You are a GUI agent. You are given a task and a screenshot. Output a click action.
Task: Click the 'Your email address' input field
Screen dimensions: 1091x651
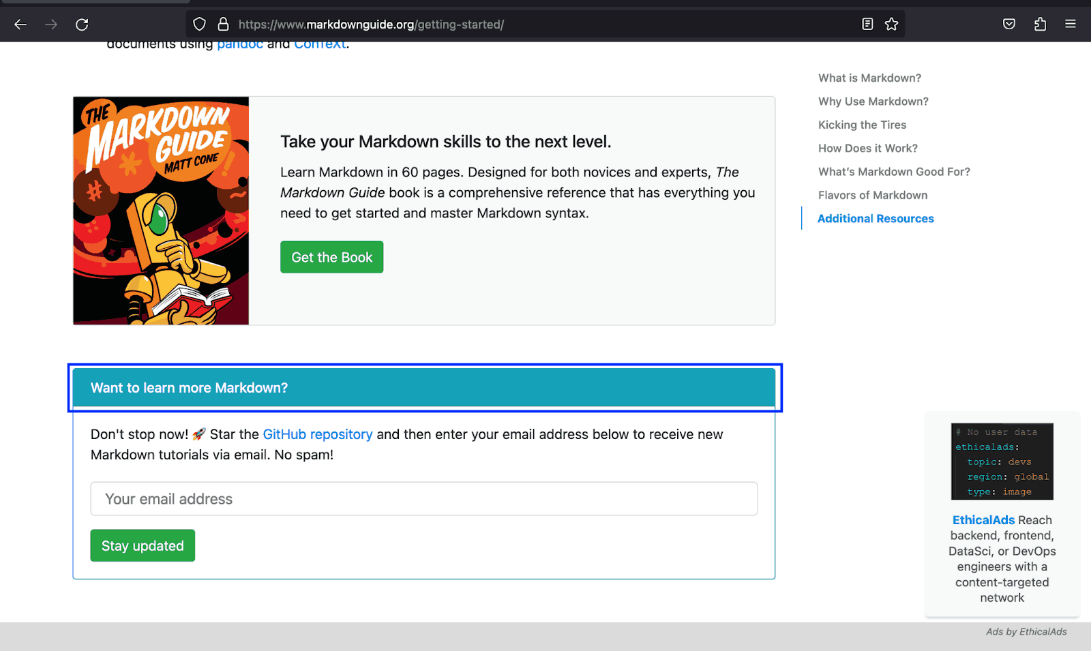pos(423,498)
